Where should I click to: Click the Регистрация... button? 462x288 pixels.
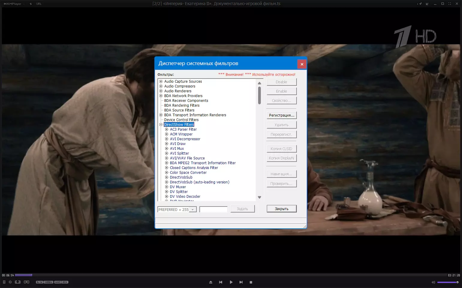point(282,115)
